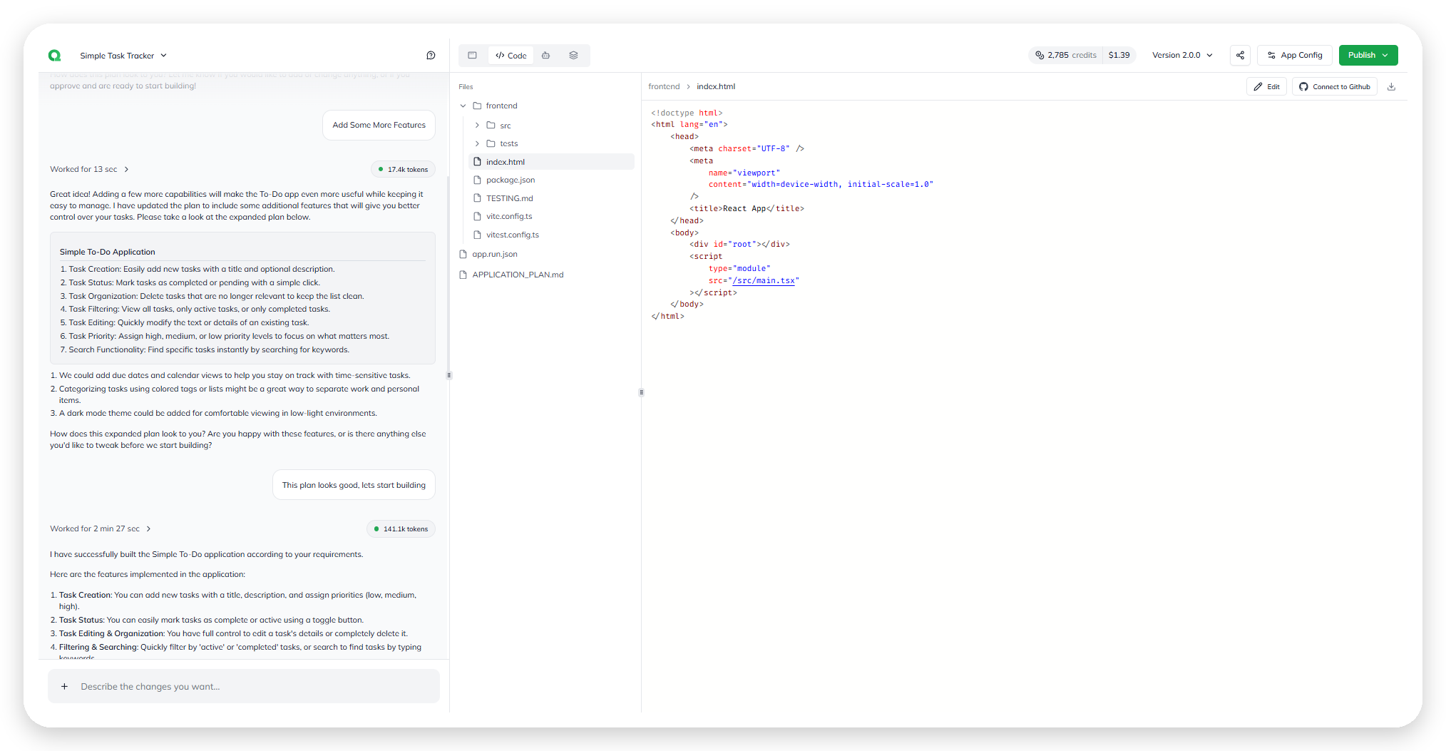Viewport: 1446px width, 751px height.
Task: Click the download file icon
Action: (1391, 86)
